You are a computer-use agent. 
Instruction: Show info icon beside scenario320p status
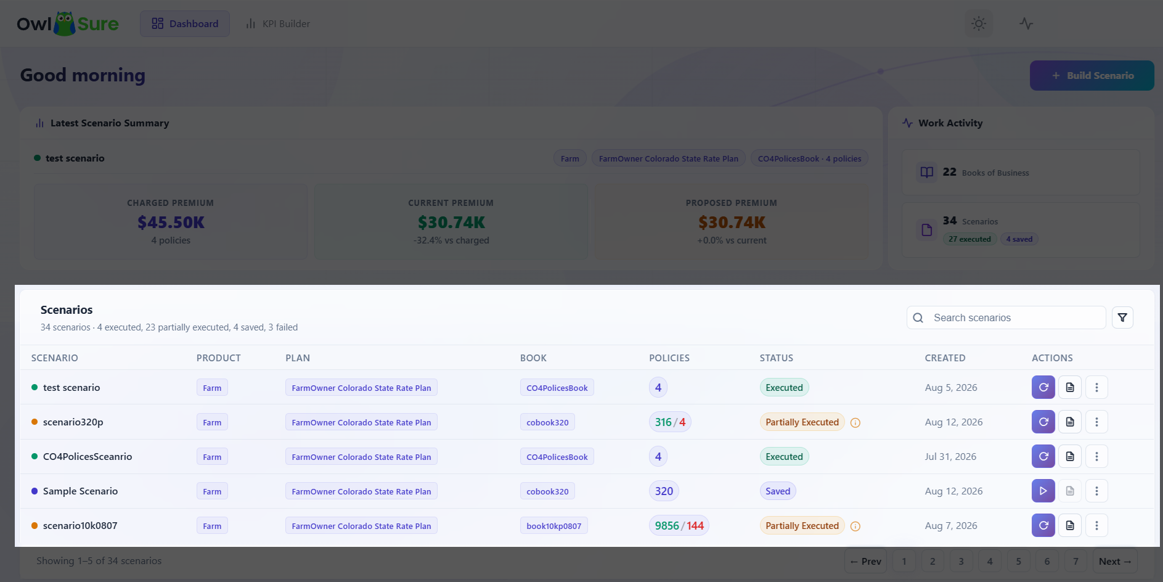click(x=855, y=422)
